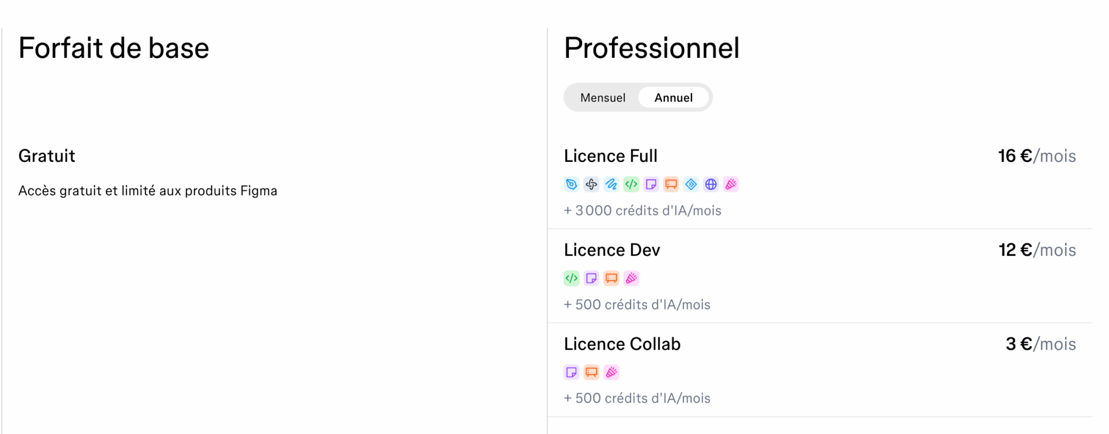Click the globe Sites icon under Licence Full
Viewport: 1109px width, 434px height.
(x=711, y=185)
